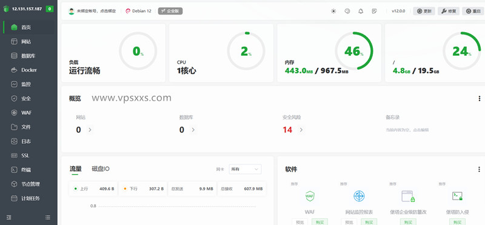Click the user avatar icon
Viewport: 485px width, 225px height.
[72, 11]
